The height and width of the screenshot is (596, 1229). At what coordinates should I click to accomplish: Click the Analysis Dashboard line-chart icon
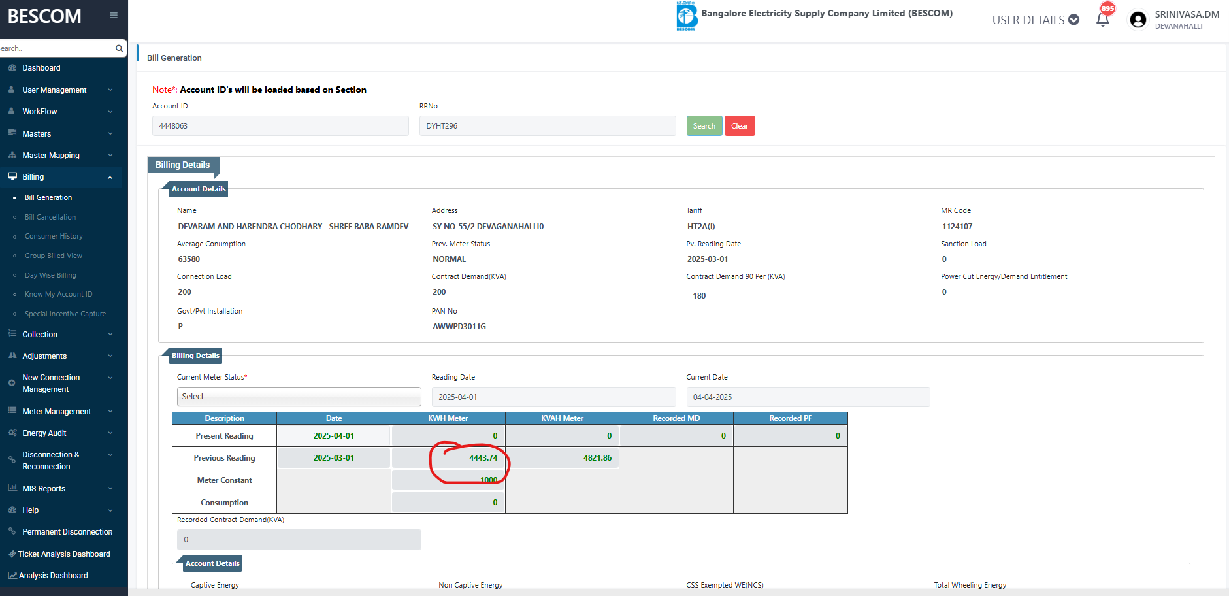(12, 575)
